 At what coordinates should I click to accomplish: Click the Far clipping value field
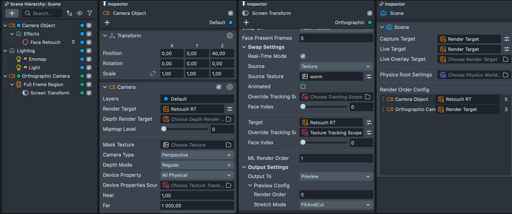click(197, 206)
